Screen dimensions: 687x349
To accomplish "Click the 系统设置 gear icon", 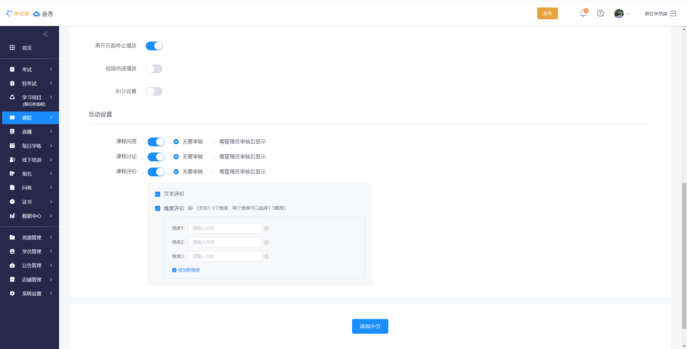I will tap(12, 293).
